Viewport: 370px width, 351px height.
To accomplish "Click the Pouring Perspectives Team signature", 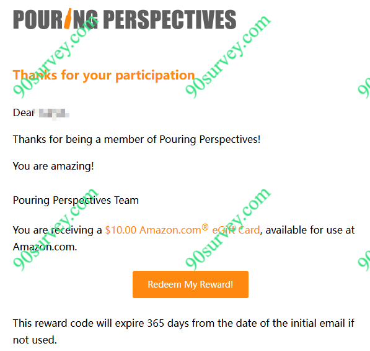I will 76,200.
